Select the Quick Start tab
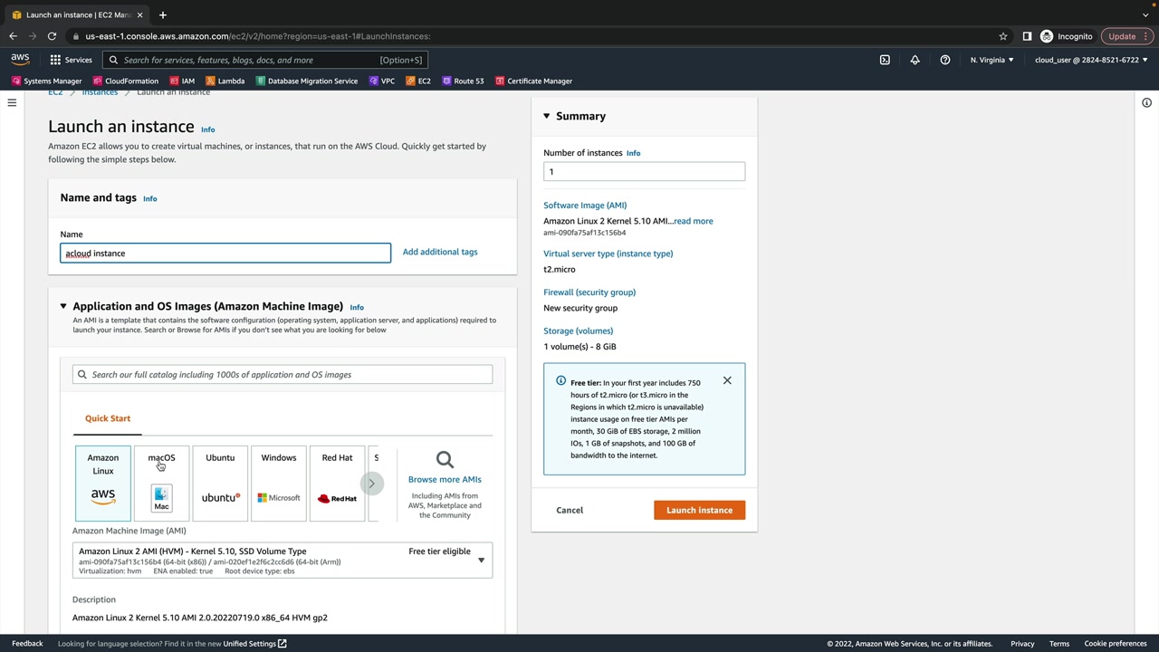Screen dimensions: 1159x652 (x=108, y=418)
